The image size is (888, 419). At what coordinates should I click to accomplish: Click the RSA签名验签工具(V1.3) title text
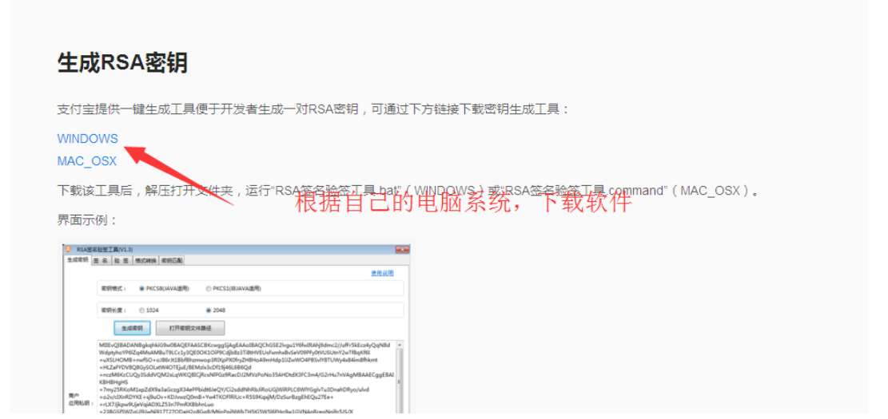[x=105, y=249]
